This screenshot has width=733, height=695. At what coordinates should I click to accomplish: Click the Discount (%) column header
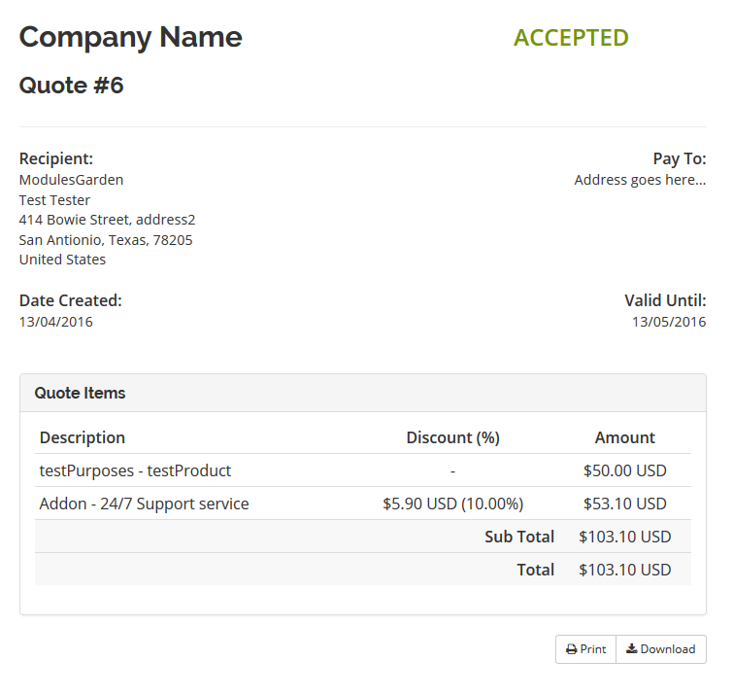pyautogui.click(x=453, y=437)
